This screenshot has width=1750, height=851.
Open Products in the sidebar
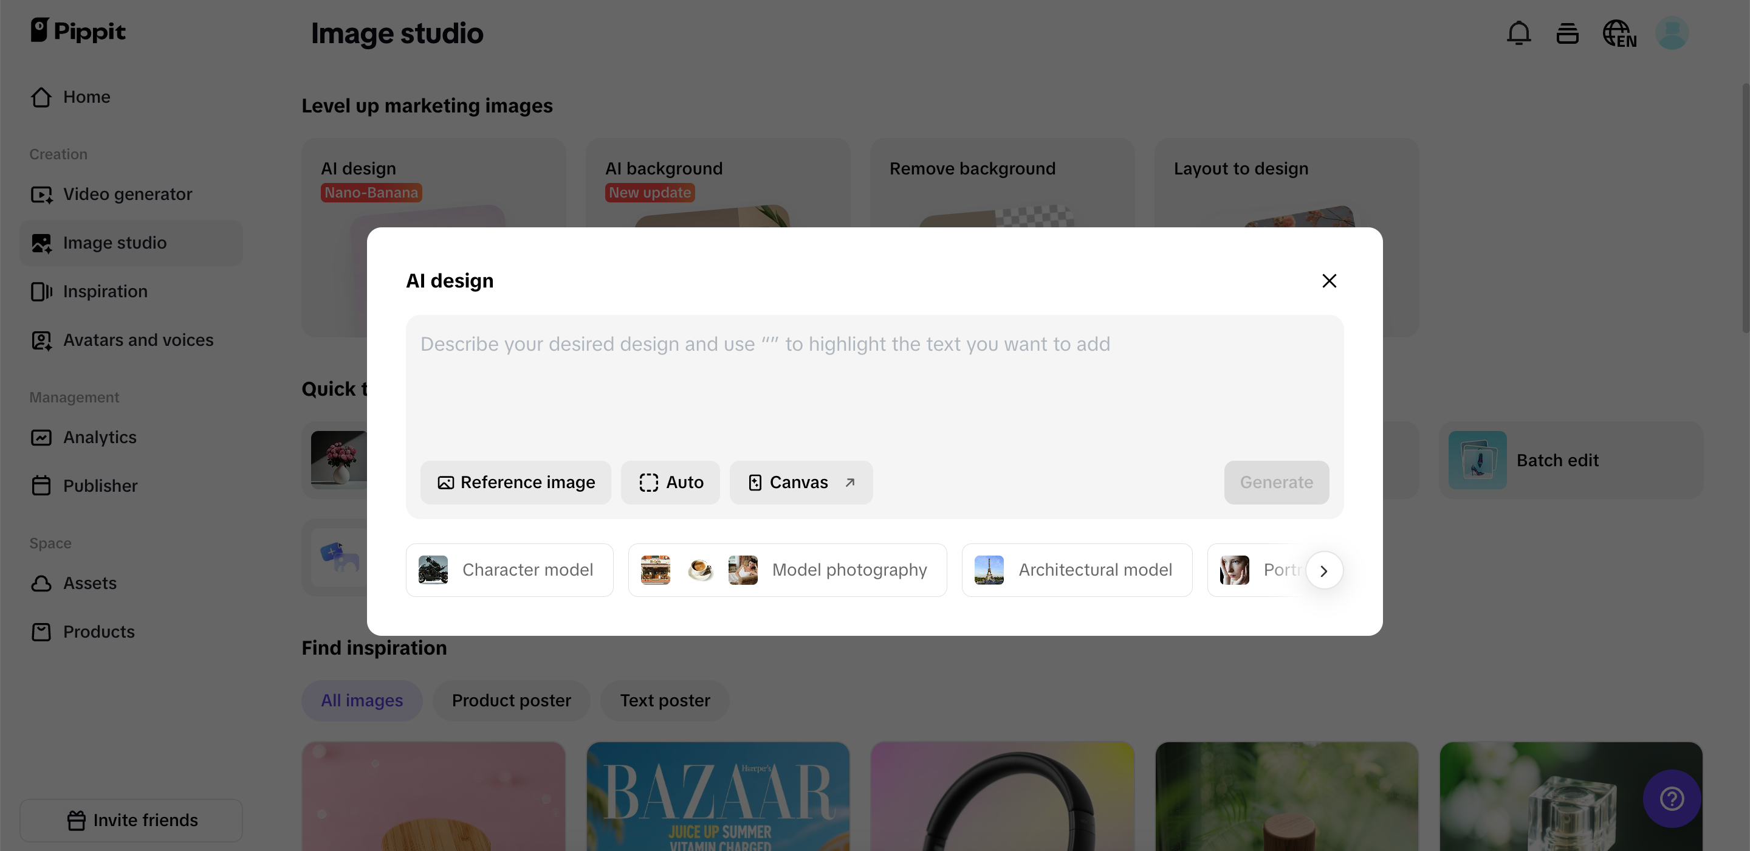[131, 632]
